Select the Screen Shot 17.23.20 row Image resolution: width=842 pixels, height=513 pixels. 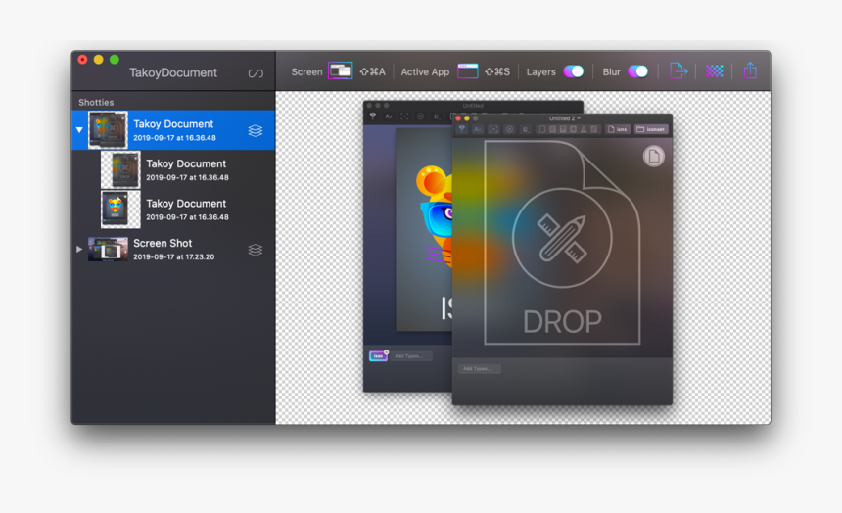click(173, 250)
